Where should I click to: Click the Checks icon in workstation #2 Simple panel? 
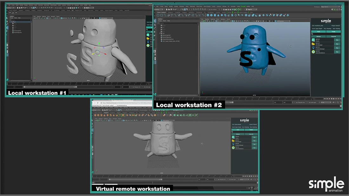click(313, 40)
